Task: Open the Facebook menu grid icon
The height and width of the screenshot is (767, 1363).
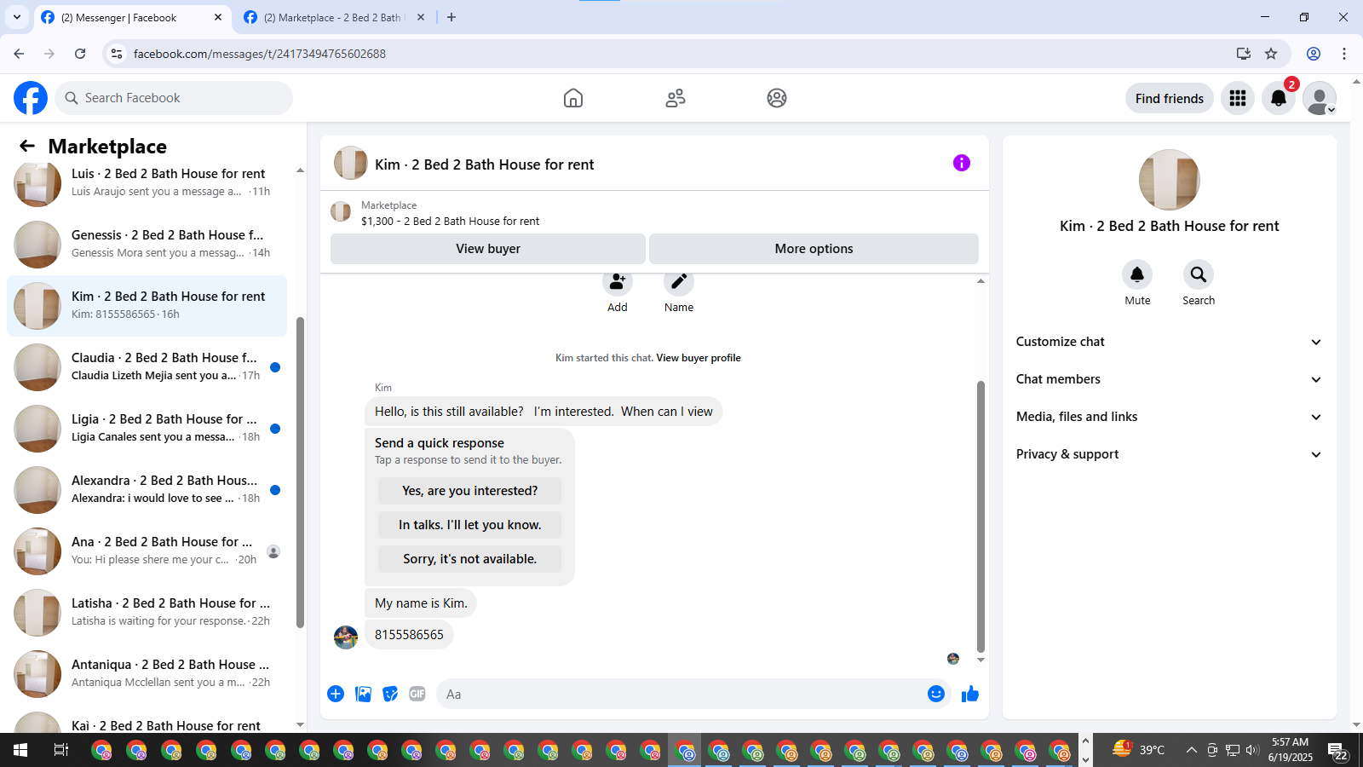Action: [x=1238, y=98]
